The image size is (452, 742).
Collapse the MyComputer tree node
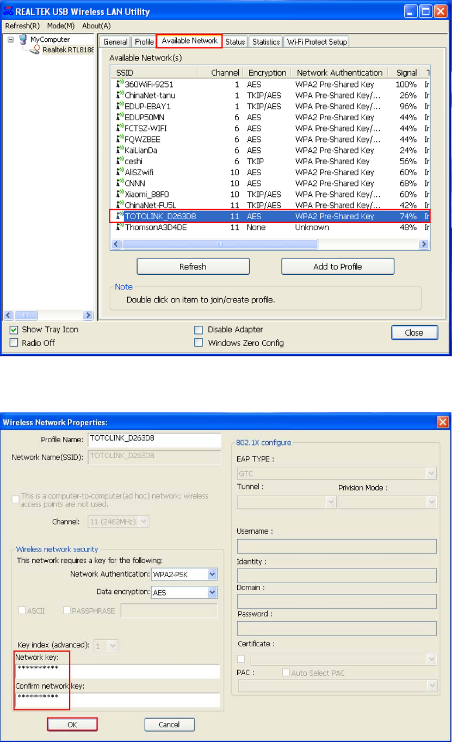[10, 40]
